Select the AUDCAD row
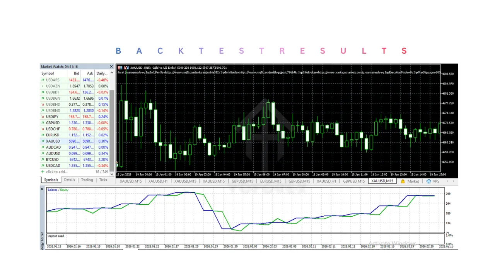 point(75,147)
